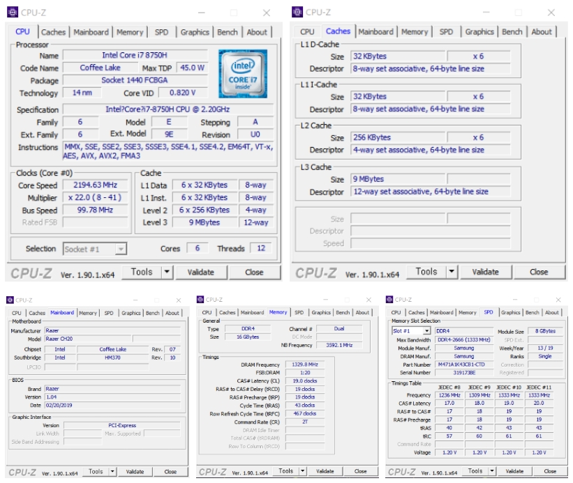Click Bus Speed value 99.78 MHz
The height and width of the screenshot is (483, 573).
[x=96, y=210]
